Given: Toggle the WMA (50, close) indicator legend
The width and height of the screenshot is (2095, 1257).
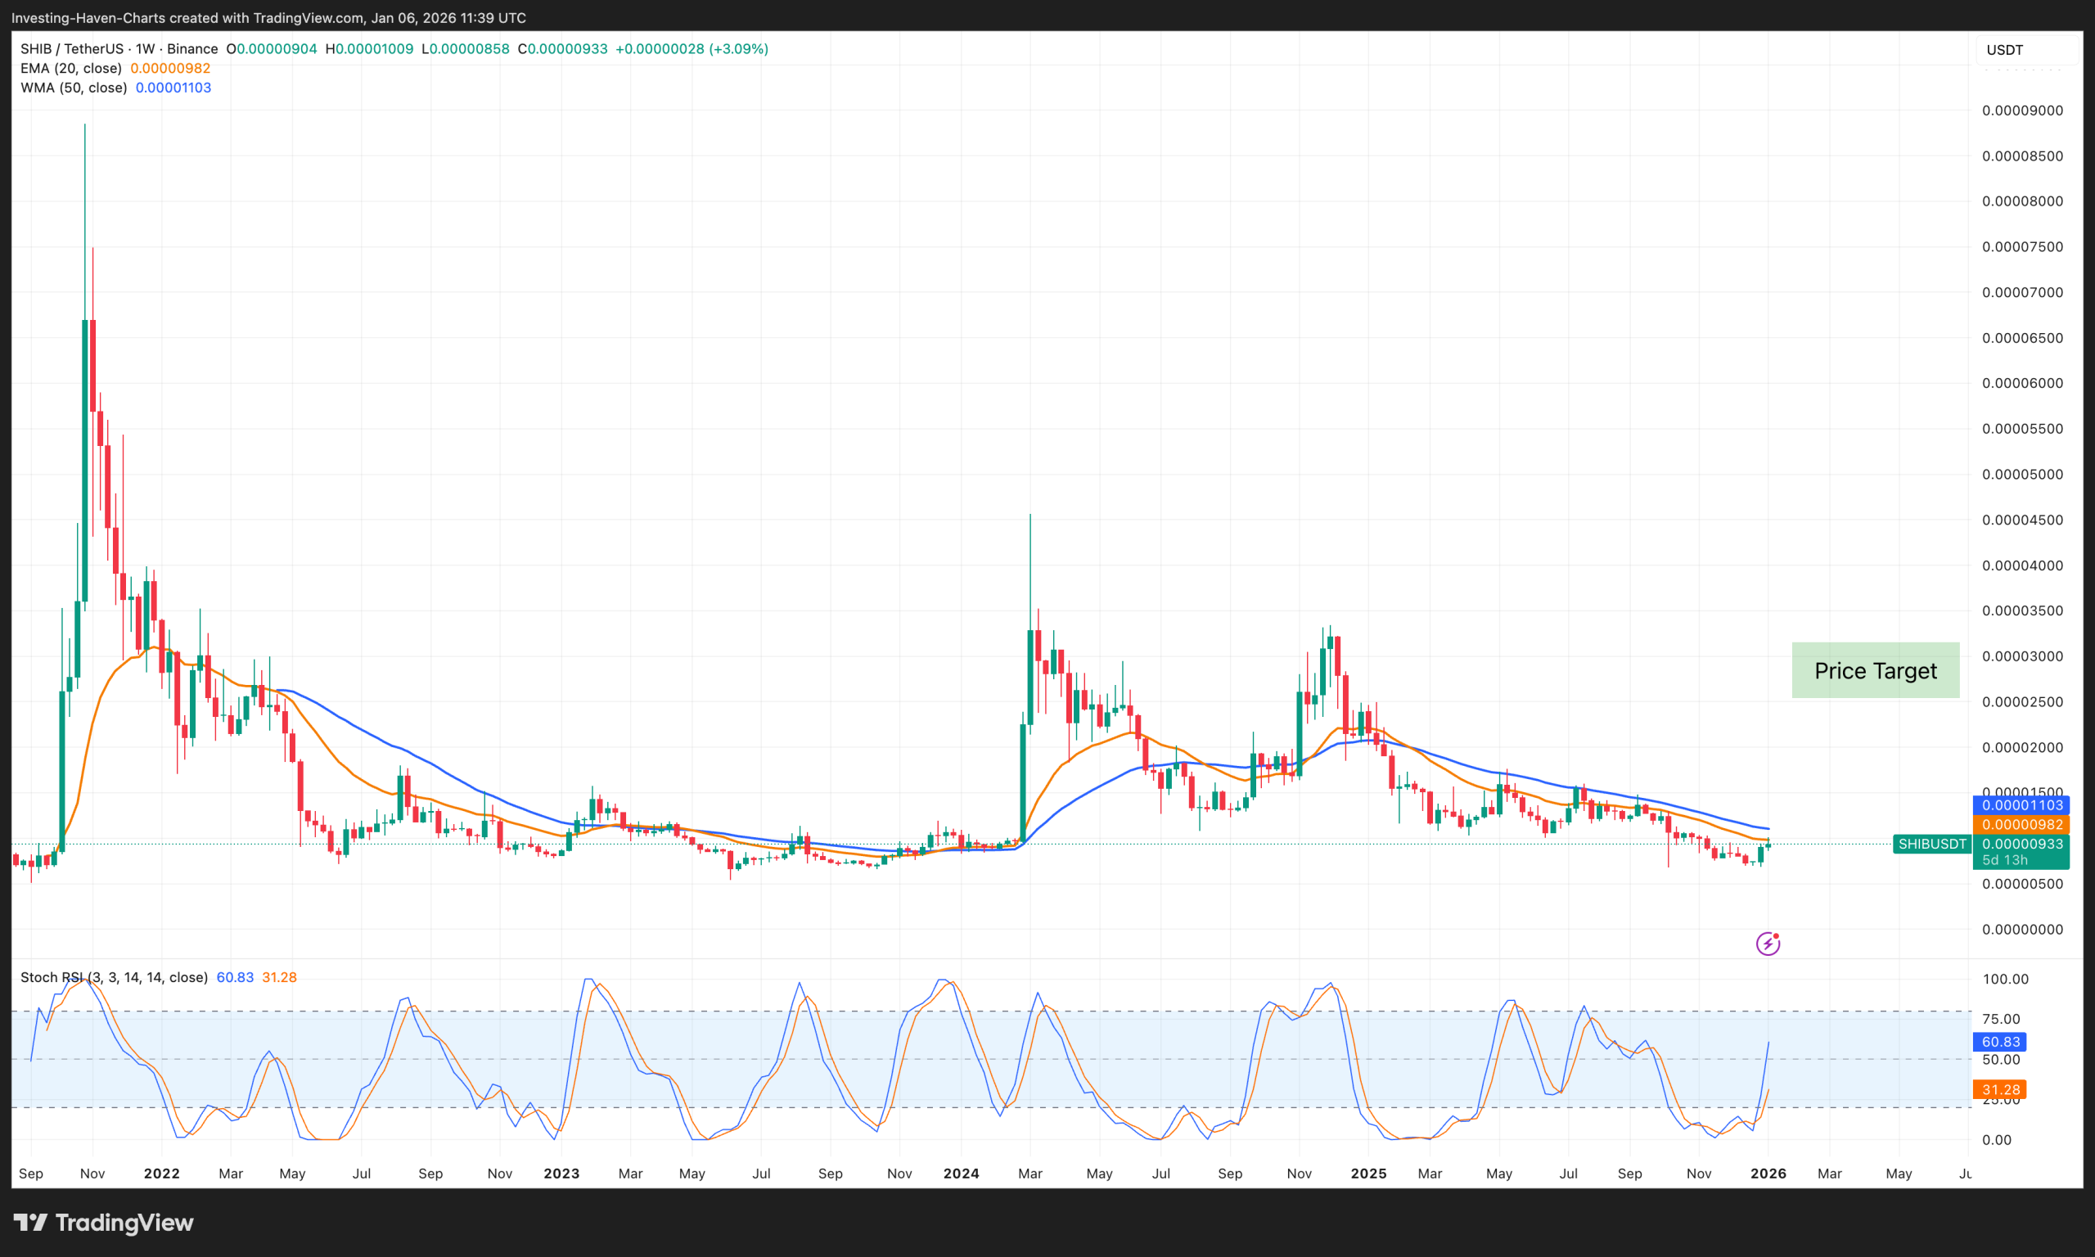Looking at the screenshot, I should pos(74,88).
